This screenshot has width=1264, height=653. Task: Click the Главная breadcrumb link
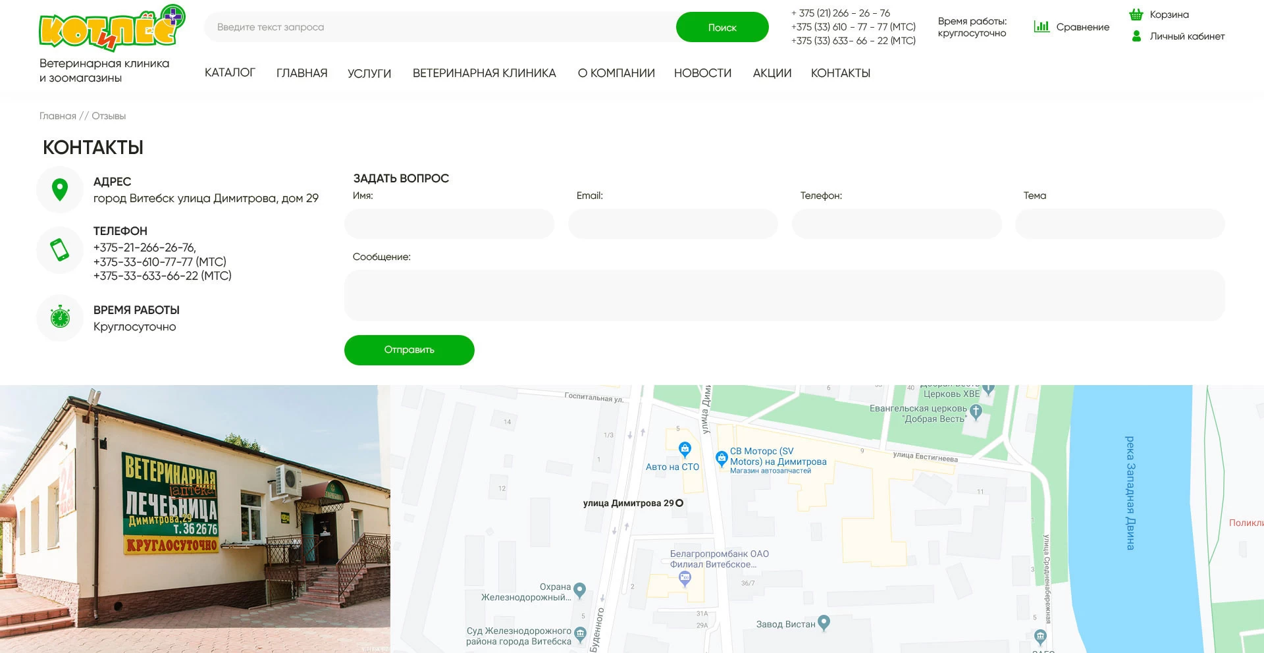(x=58, y=116)
